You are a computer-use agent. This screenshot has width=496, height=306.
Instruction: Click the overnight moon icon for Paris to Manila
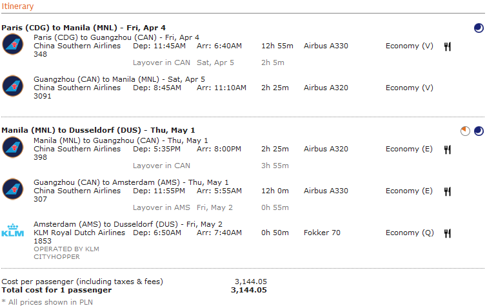479,28
